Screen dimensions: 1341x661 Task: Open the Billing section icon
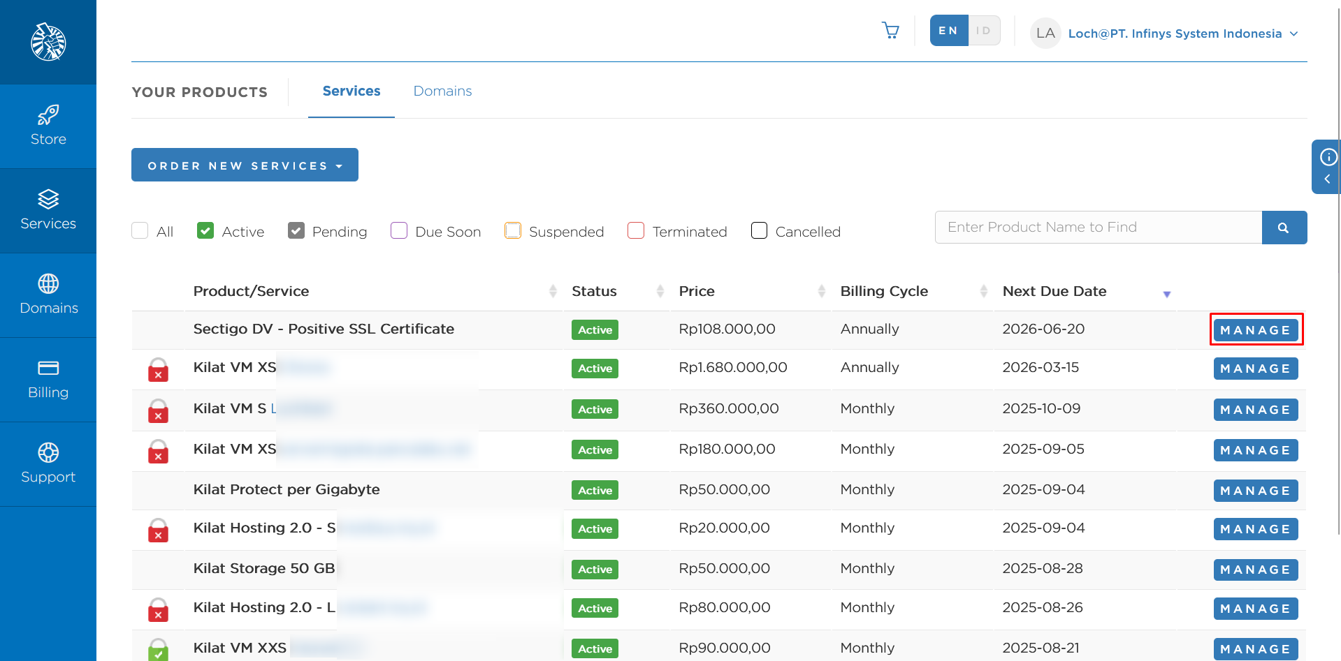coord(48,379)
